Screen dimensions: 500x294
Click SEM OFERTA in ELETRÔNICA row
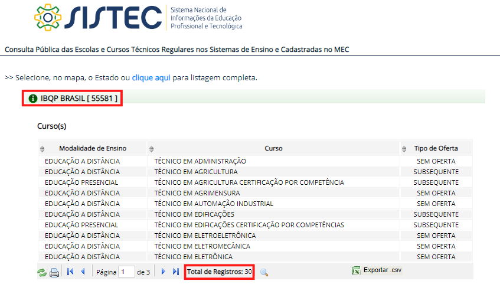(x=436, y=257)
